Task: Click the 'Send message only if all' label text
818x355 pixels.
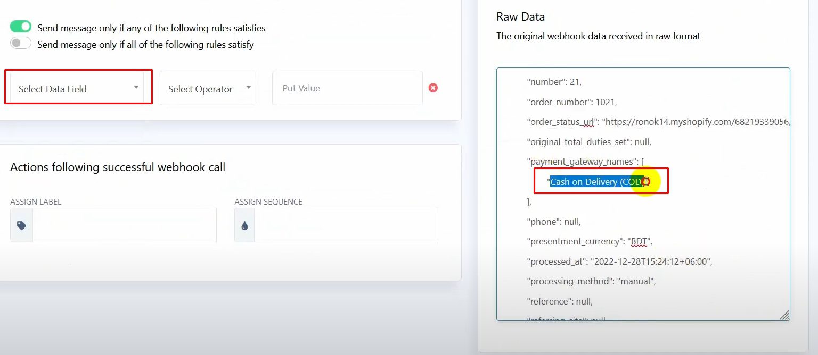Action: point(145,45)
